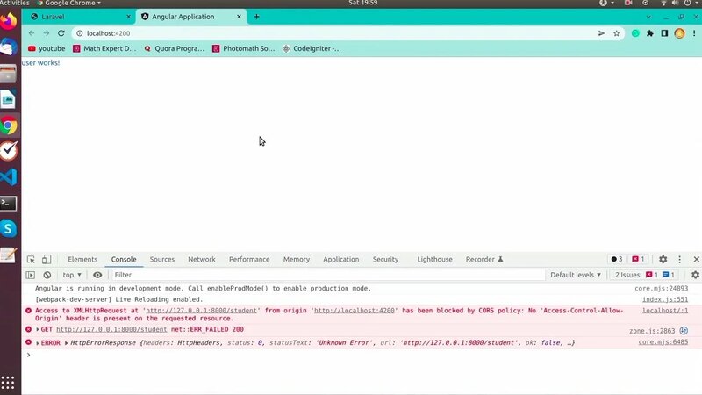
Task: Switch to the Application tab
Action: tap(341, 259)
